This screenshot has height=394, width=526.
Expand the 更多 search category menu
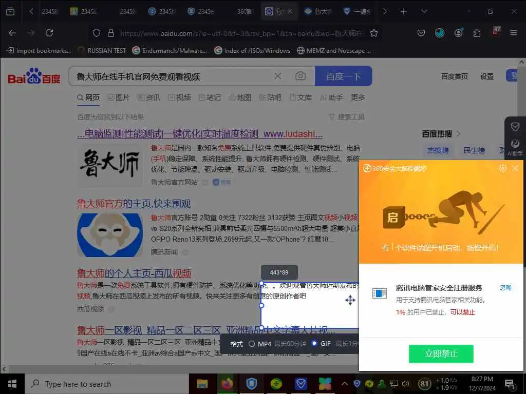point(358,97)
